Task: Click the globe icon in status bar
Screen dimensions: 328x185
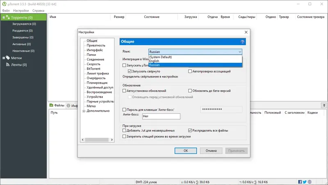Action: pos(310,182)
